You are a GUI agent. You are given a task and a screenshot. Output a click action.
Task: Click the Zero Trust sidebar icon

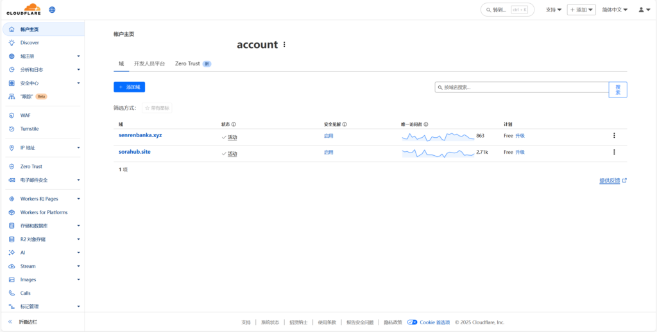[12, 167]
